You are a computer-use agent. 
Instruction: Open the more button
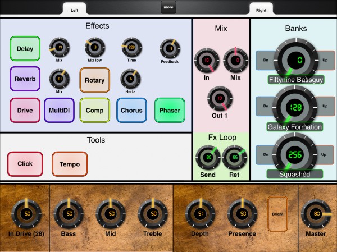(168, 7)
